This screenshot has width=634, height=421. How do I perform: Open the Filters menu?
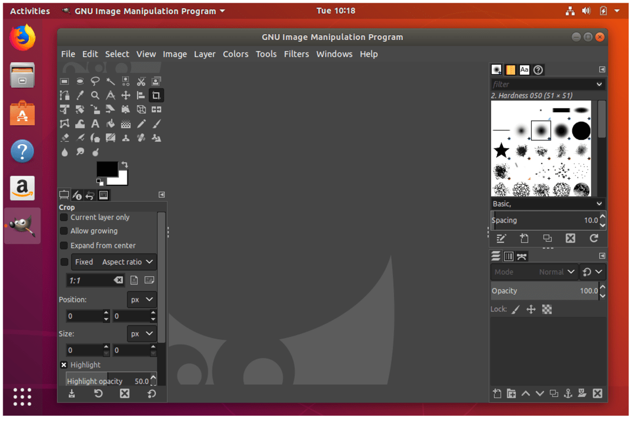(x=296, y=54)
